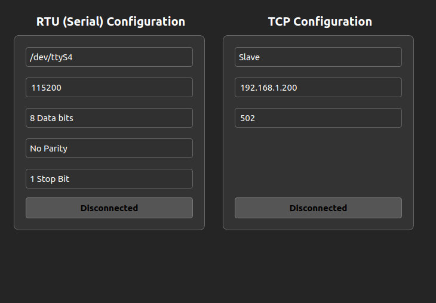Toggle the TCP connection status button
This screenshot has width=436, height=303.
[x=318, y=208]
